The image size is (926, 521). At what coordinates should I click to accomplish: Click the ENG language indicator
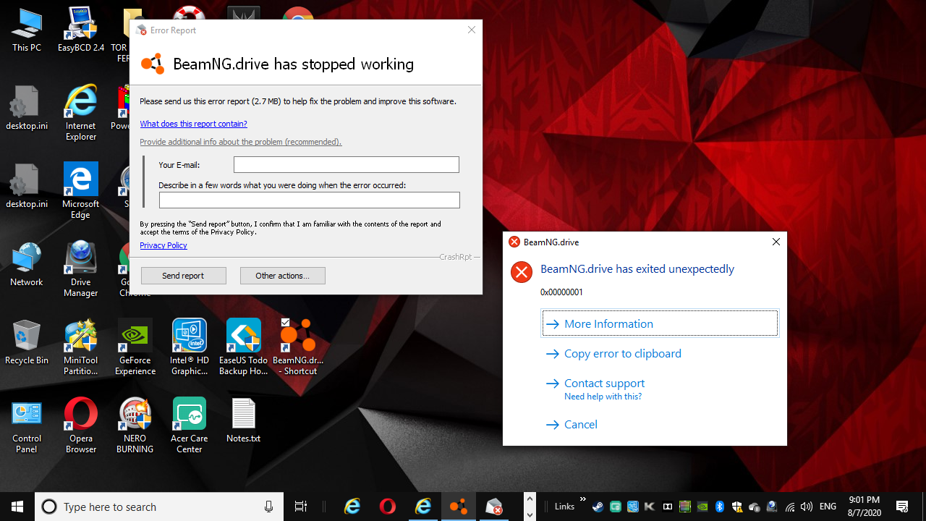(x=828, y=507)
